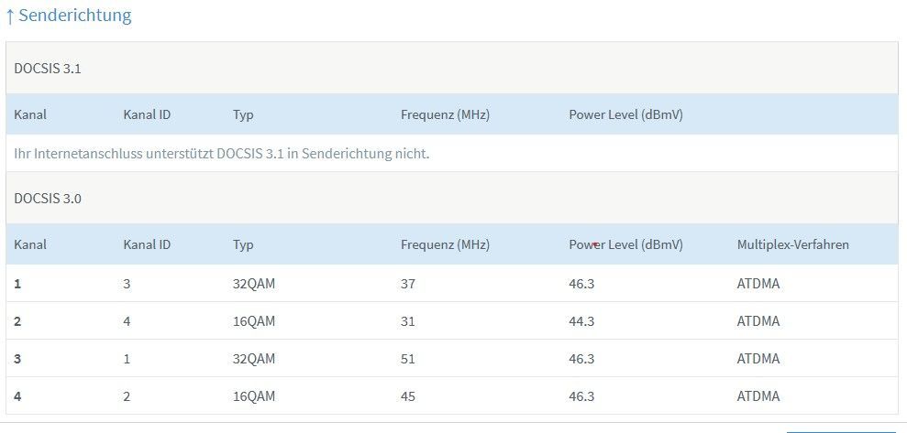Click Power Level (dBmV) header in DOCSIS 3.0

click(625, 244)
